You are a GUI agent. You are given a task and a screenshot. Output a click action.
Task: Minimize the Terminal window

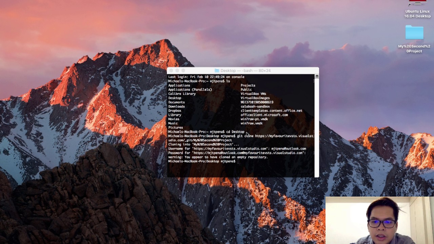(177, 70)
